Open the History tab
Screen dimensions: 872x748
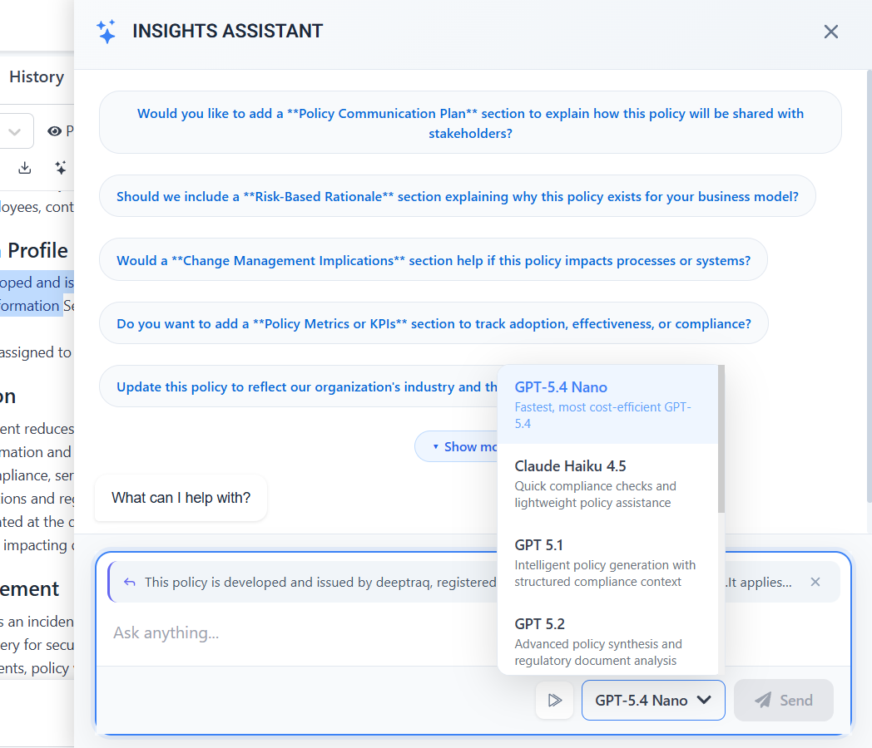[x=37, y=76]
